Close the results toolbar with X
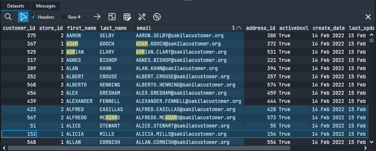Viewport: 376px width, 151px height. pos(368,17)
